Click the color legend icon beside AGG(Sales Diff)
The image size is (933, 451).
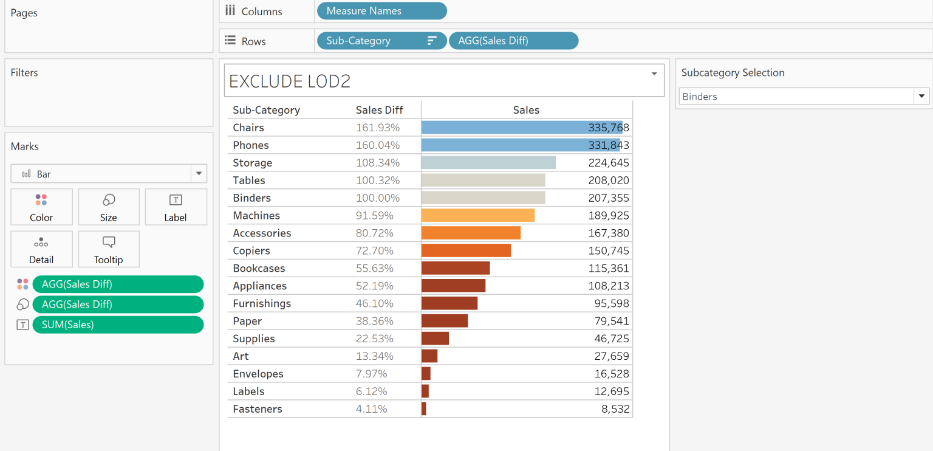(x=22, y=284)
